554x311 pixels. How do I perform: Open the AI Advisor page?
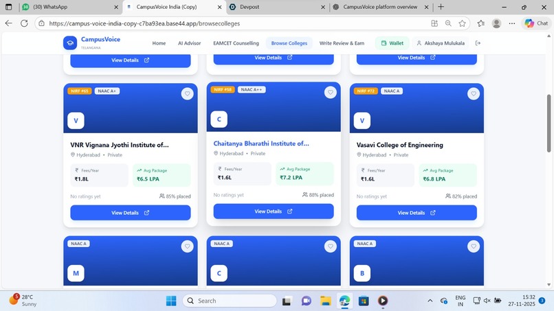pyautogui.click(x=190, y=43)
